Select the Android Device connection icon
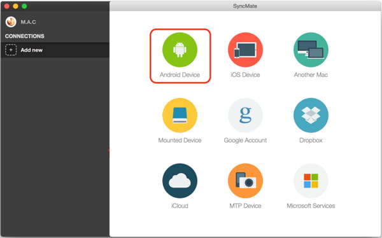Screen dimensions: 382x238 click(180, 50)
